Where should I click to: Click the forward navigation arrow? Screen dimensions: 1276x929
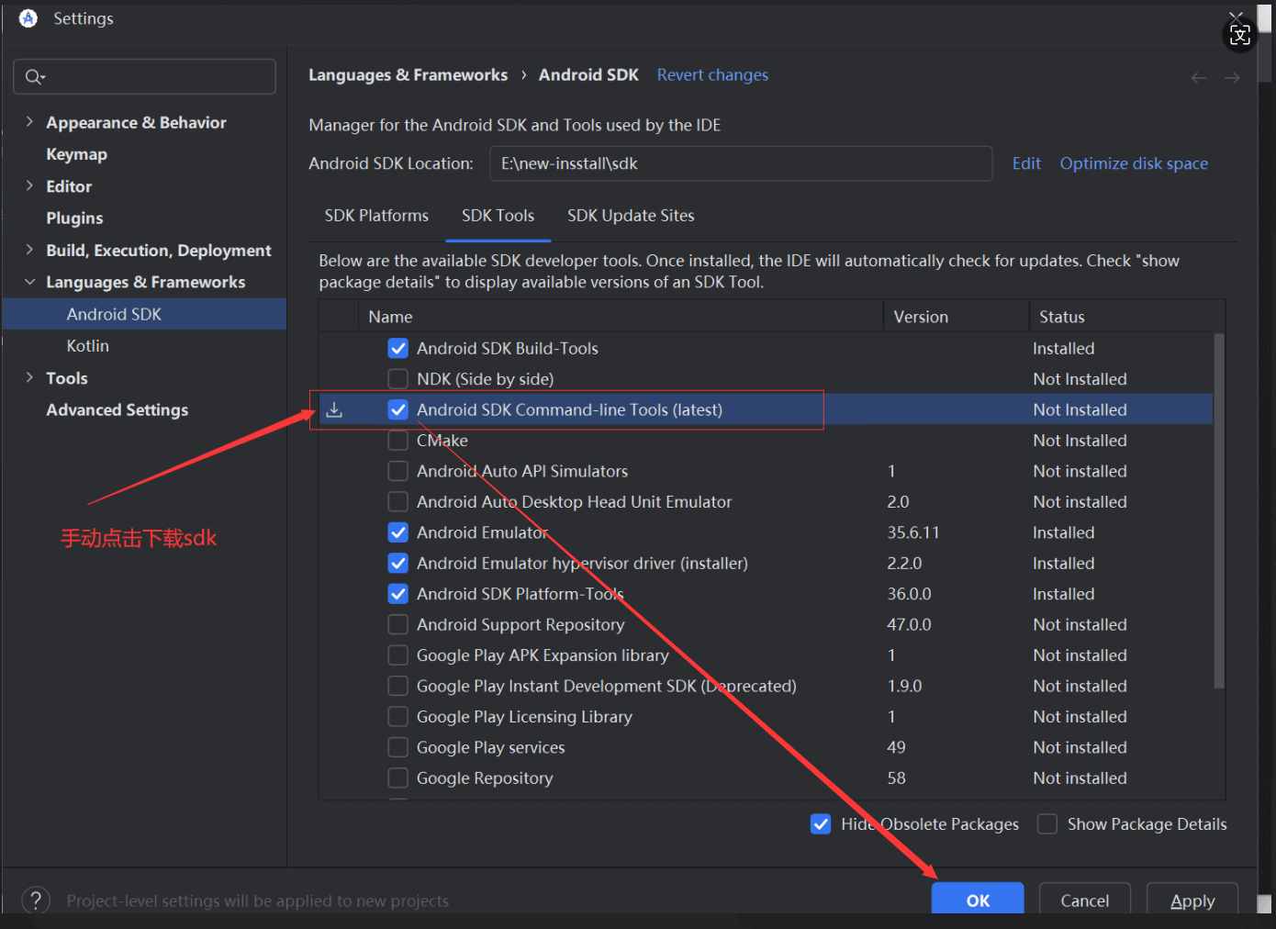coord(1232,78)
